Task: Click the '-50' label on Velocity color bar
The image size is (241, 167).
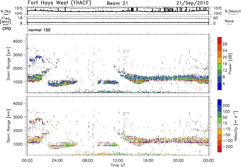Action: click(227, 135)
